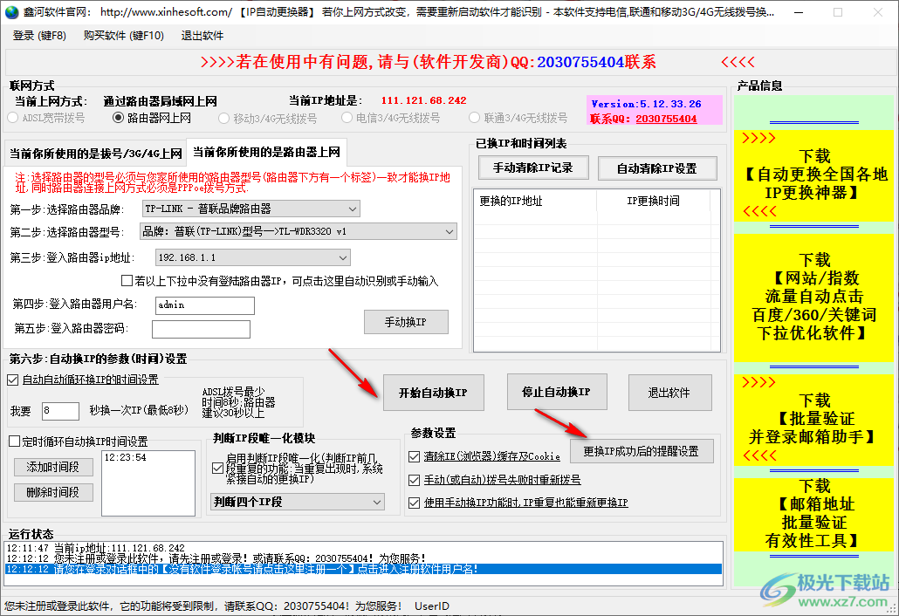Open the 购买软件 (键F10) menu
This screenshot has height=616, width=899.
click(x=123, y=36)
